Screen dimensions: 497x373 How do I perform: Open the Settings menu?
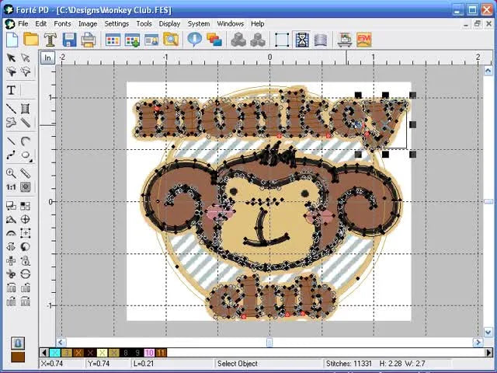116,24
